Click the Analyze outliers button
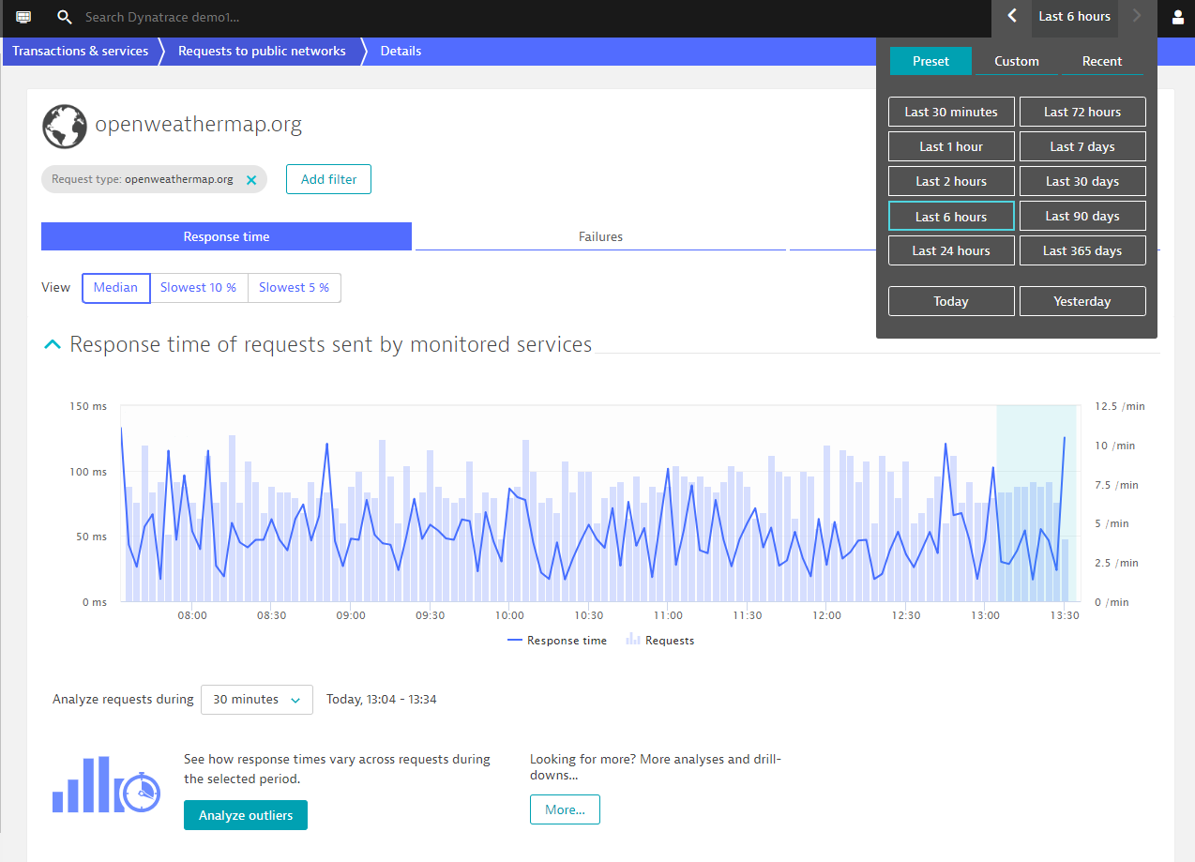 click(x=246, y=815)
